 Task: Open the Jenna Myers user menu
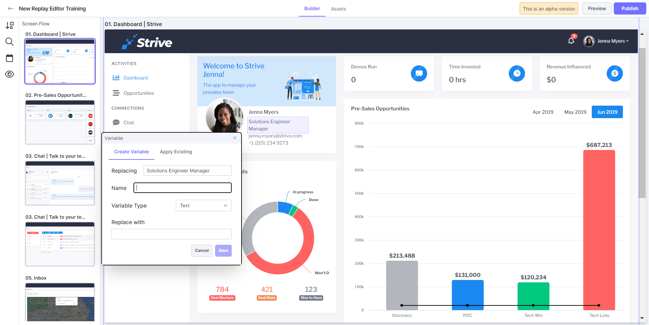pyautogui.click(x=613, y=41)
